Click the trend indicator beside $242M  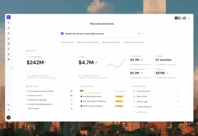click(45, 63)
